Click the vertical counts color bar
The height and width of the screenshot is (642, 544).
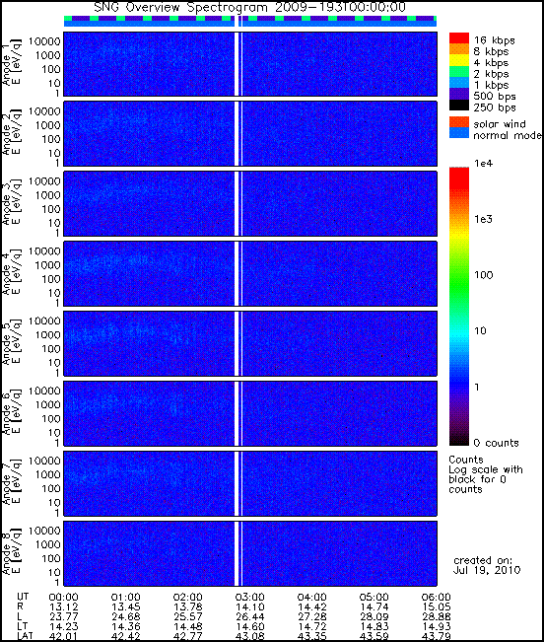459,307
